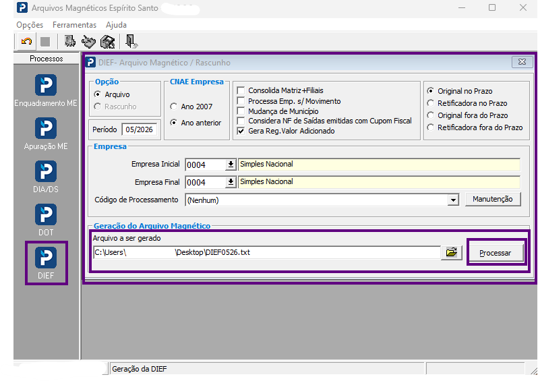Viewport: 538px width, 381px height.
Task: Click the Manutenção button
Action: (x=493, y=199)
